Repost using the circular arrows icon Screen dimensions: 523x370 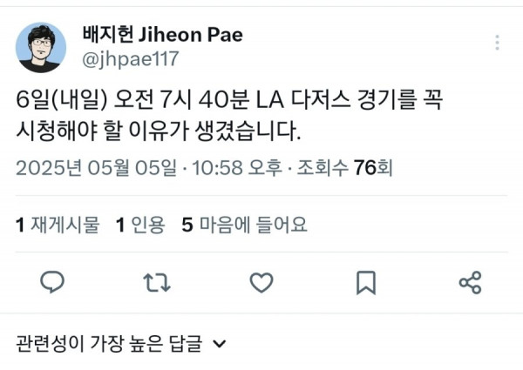[157, 282]
